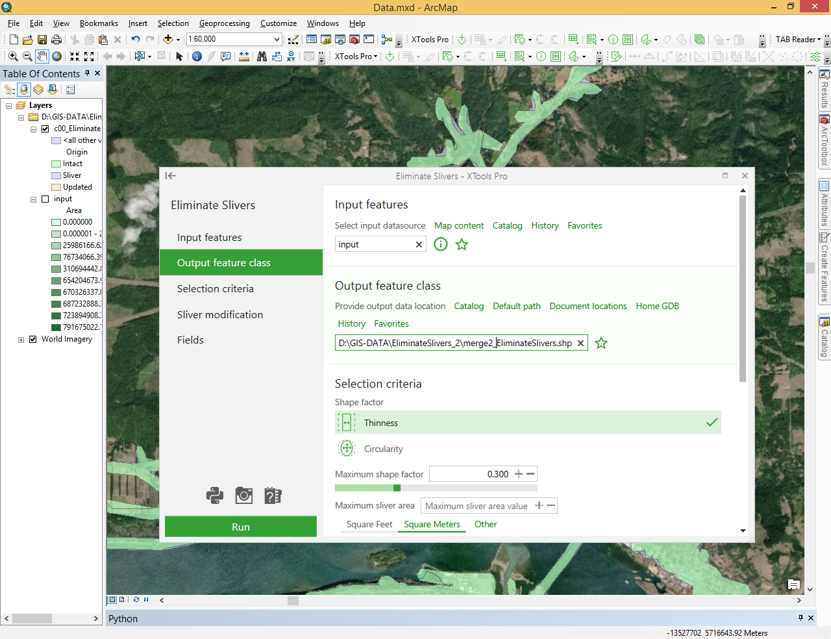Select the Thinness shape factor option
This screenshot has height=639, width=831.
pos(528,423)
